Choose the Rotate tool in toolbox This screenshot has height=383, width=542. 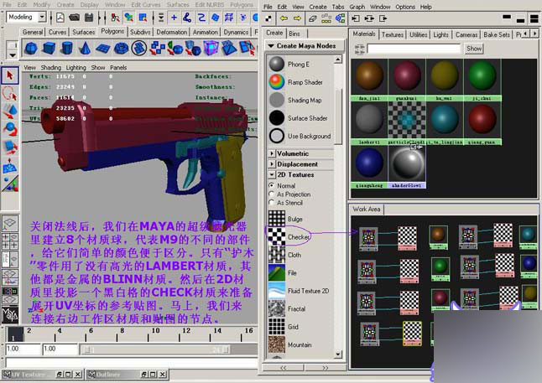(x=10, y=130)
